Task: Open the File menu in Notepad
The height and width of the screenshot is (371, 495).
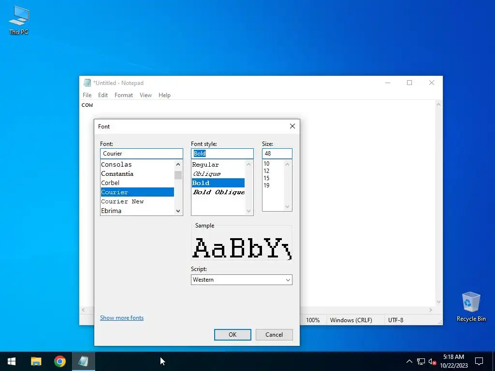Action: point(87,95)
